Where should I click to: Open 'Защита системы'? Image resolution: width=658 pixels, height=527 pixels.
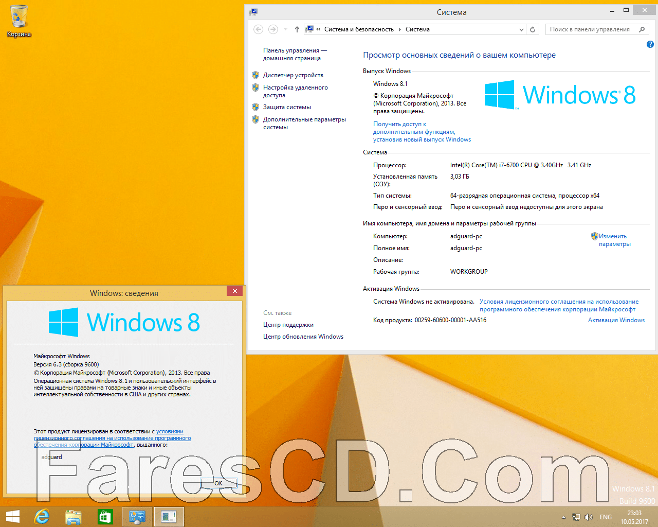tap(287, 107)
